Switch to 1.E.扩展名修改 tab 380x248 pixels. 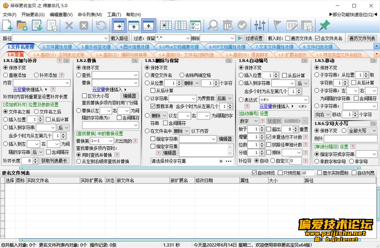[x=292, y=55]
